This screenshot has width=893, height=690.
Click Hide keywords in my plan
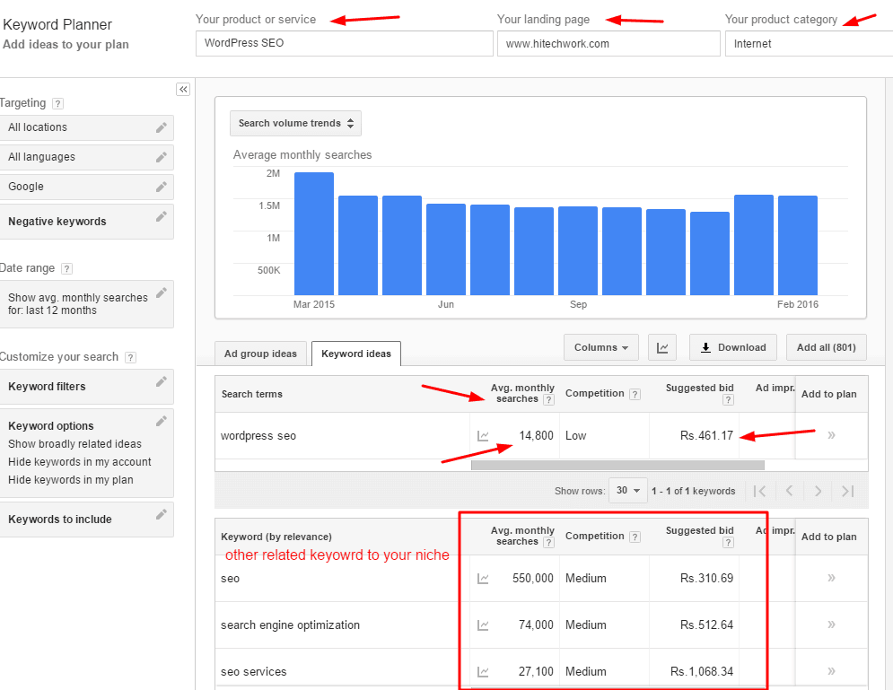point(71,480)
